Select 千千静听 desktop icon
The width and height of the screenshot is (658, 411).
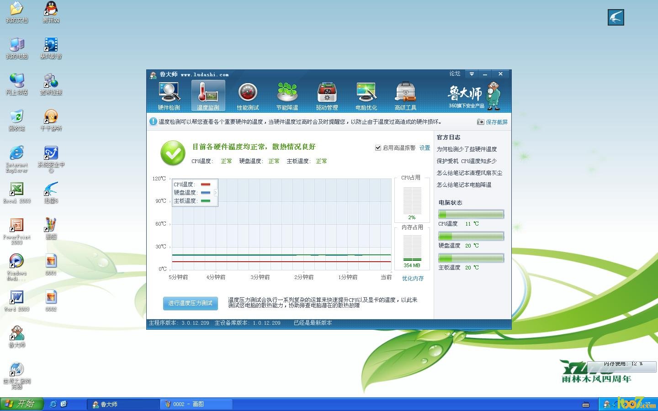pos(51,121)
